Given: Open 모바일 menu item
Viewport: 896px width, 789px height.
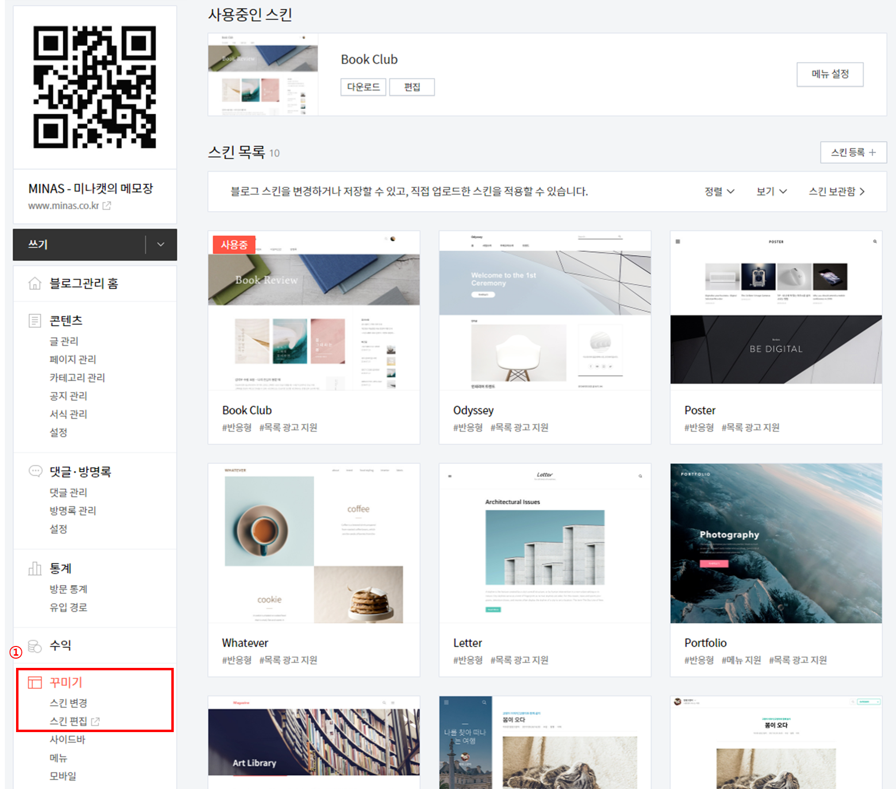Looking at the screenshot, I should click(x=63, y=776).
